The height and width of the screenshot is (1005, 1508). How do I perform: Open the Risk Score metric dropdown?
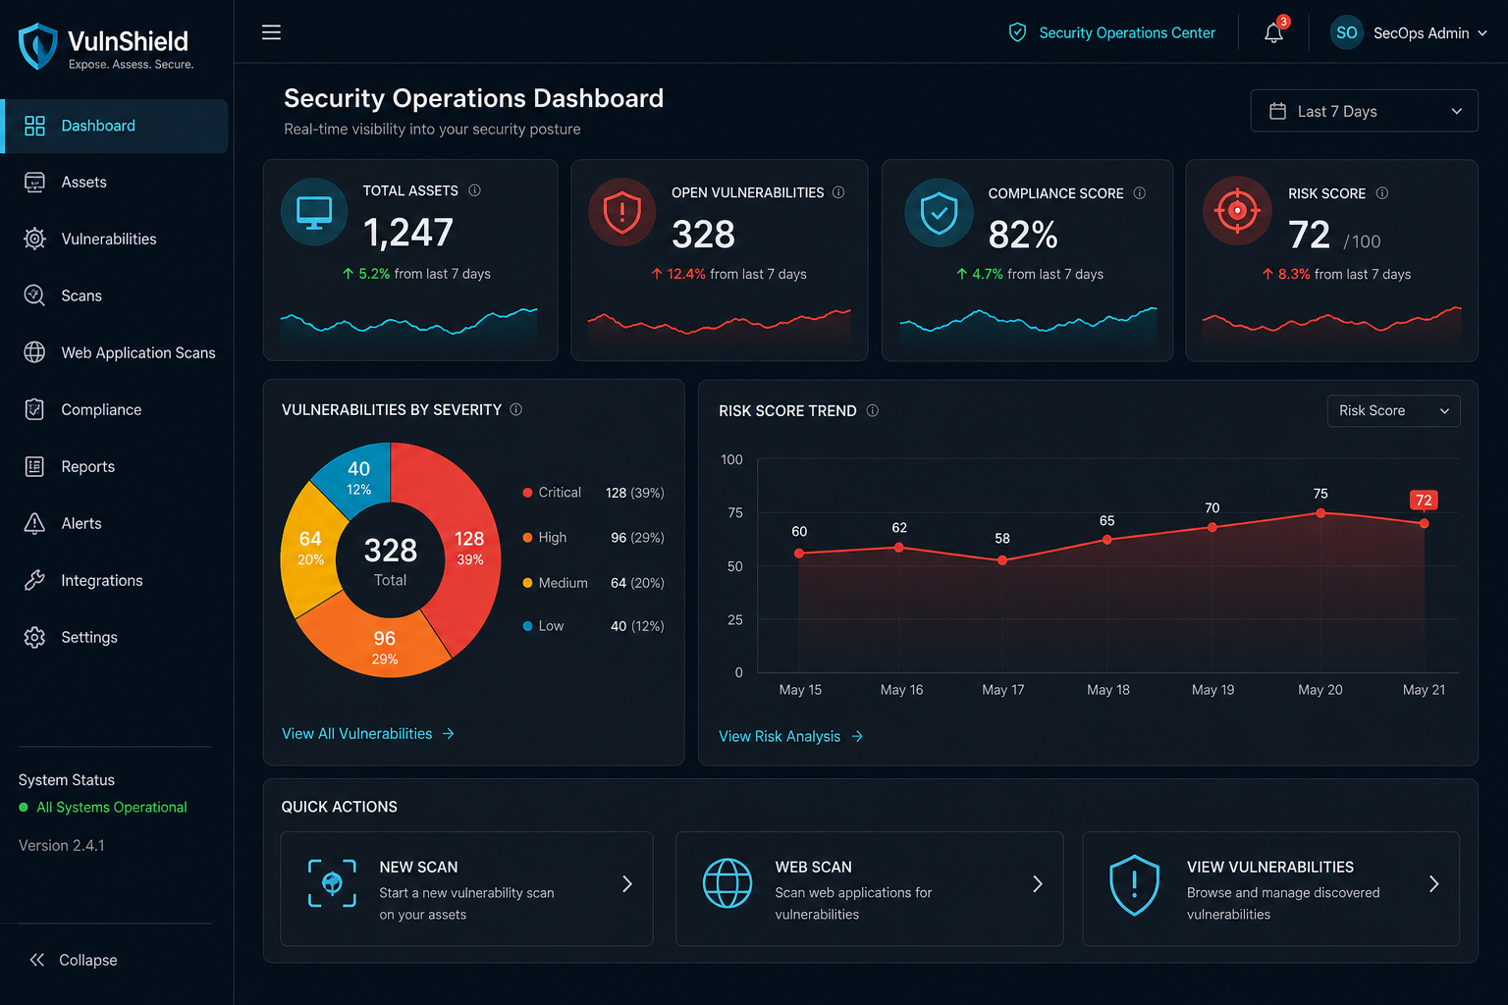point(1393,410)
